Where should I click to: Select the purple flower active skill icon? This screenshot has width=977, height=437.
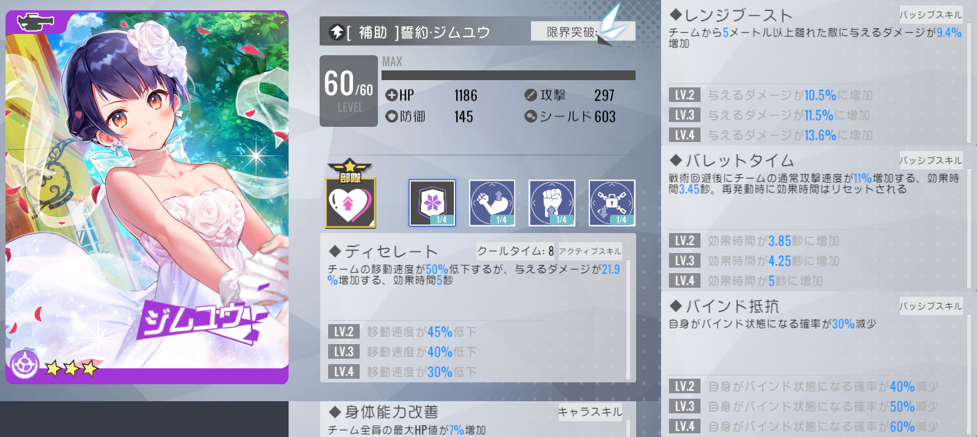tap(432, 203)
